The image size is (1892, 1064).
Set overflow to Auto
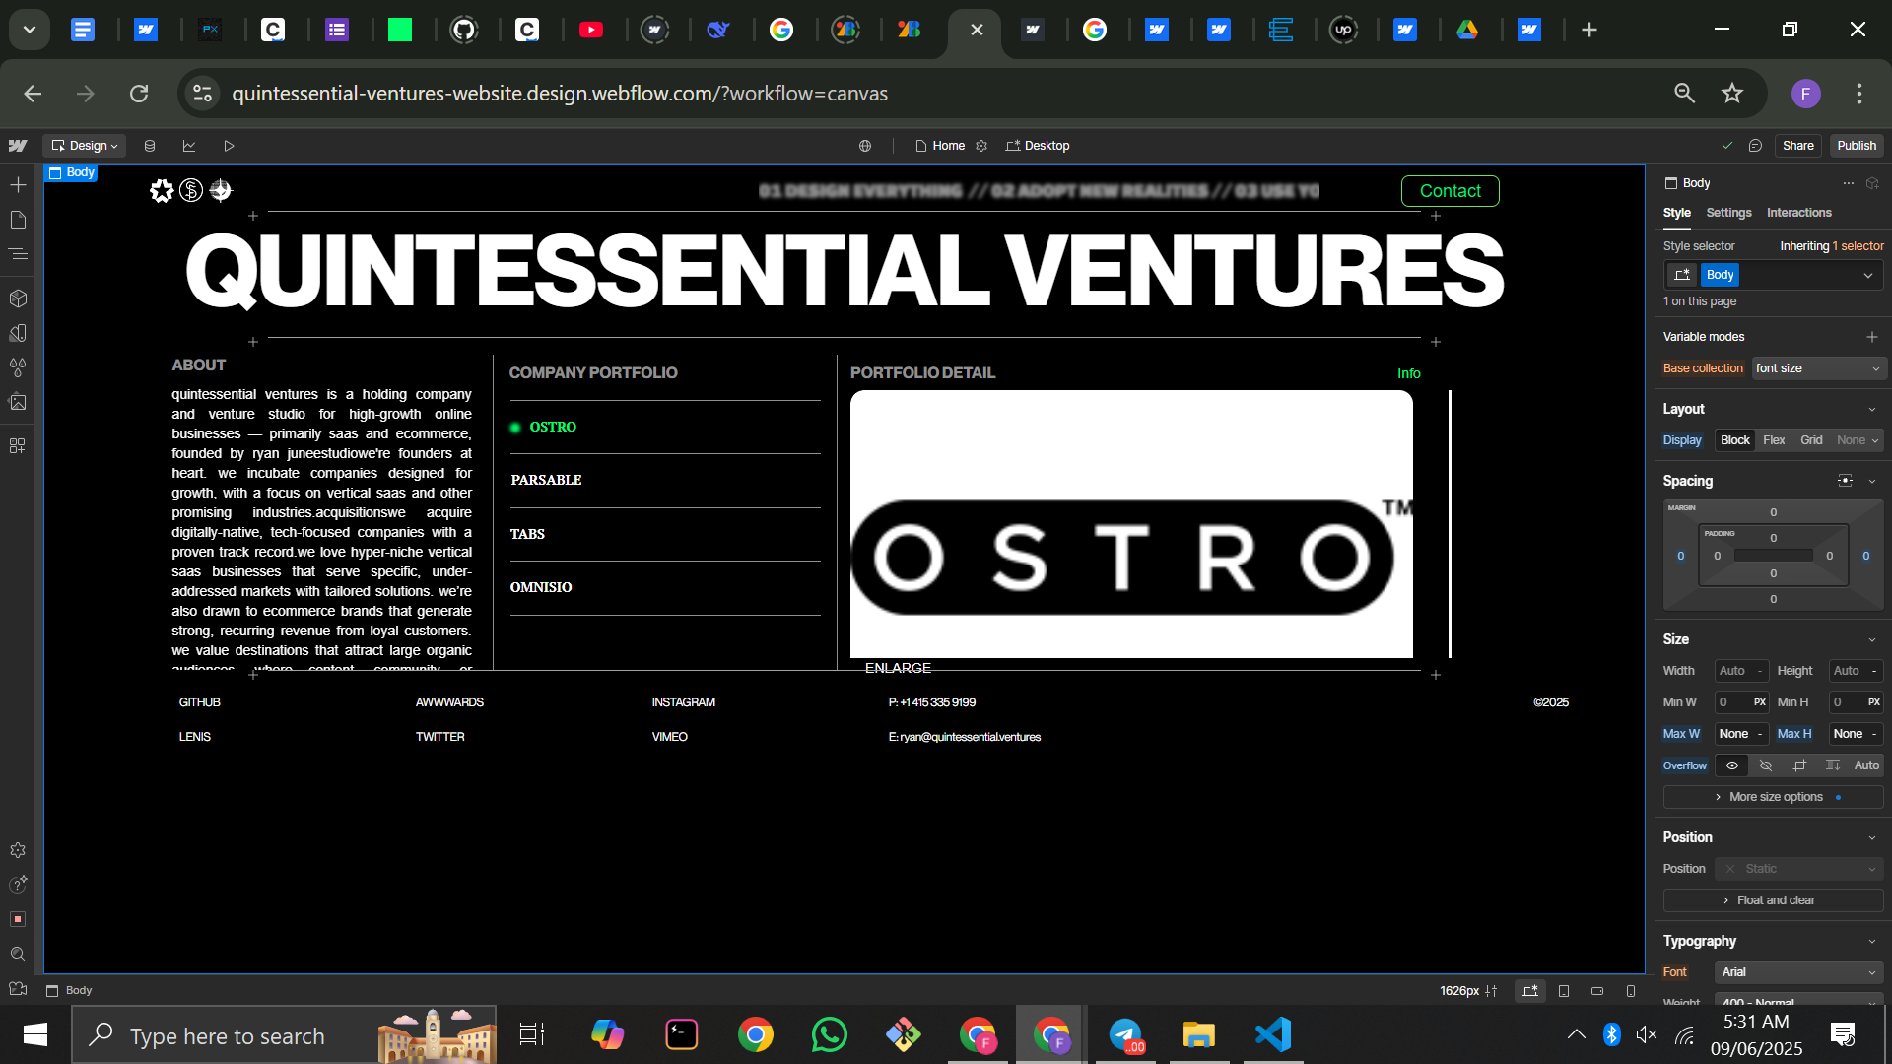point(1866,765)
